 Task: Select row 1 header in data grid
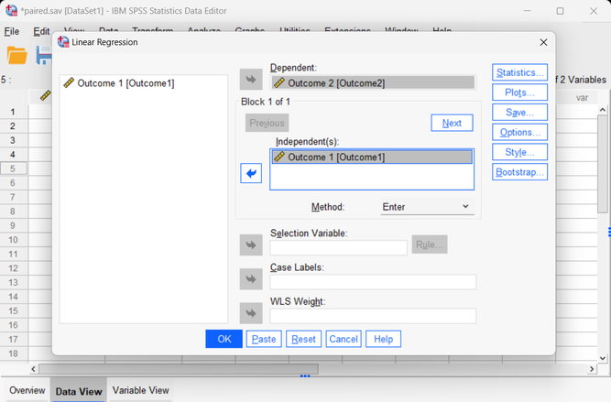pos(13,112)
